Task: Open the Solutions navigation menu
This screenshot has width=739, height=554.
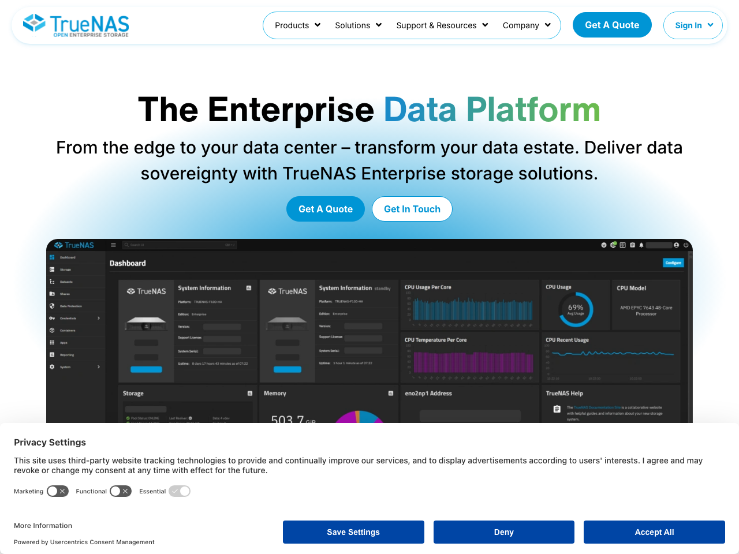Action: coord(358,25)
